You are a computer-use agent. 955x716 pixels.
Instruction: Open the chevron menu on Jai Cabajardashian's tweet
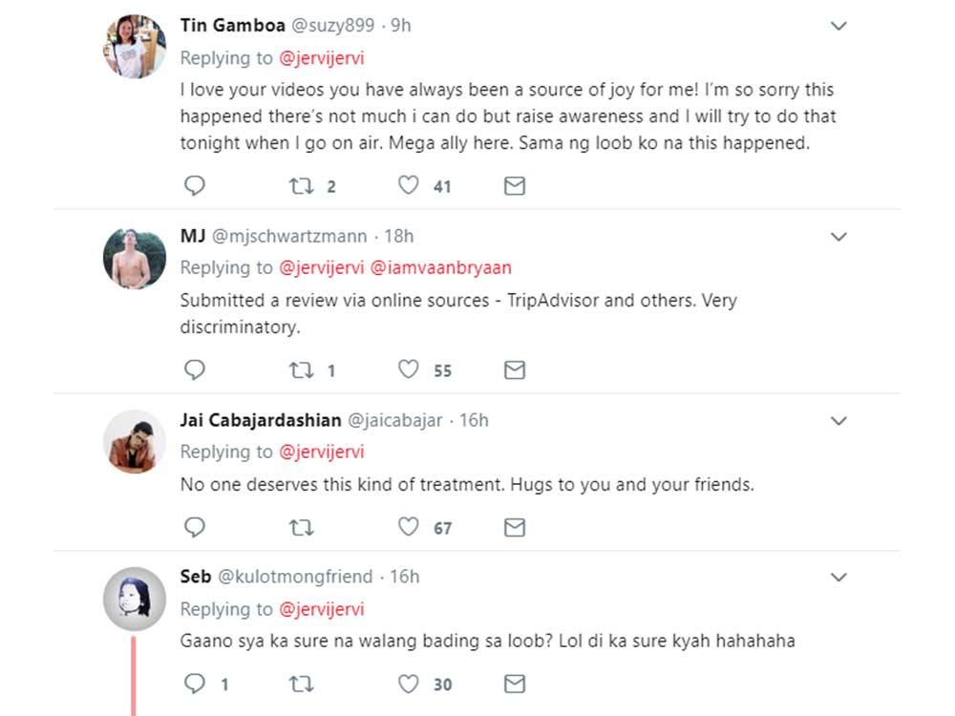pos(838,421)
